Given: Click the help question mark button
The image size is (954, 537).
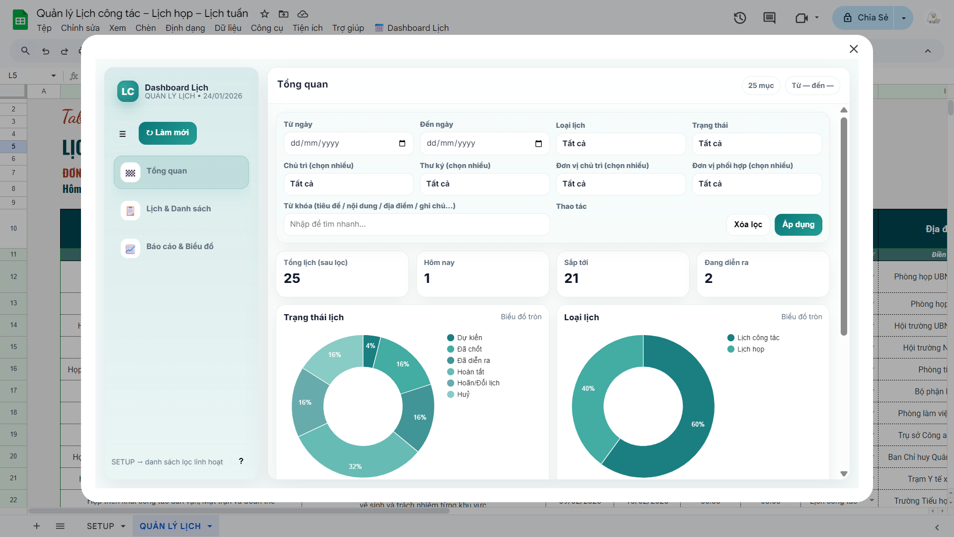Looking at the screenshot, I should click(241, 461).
